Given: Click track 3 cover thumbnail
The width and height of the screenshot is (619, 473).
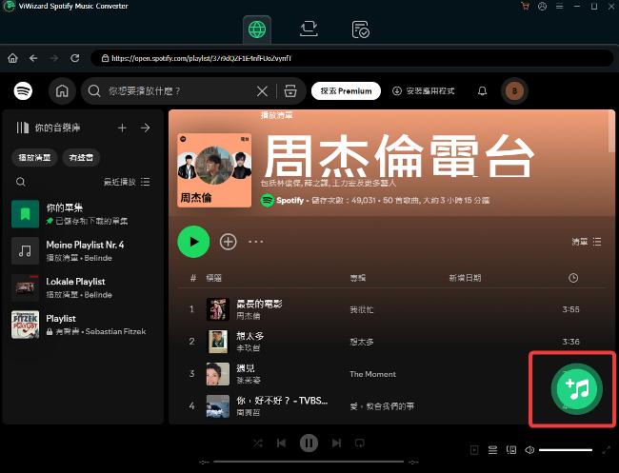Looking at the screenshot, I should [x=218, y=374].
